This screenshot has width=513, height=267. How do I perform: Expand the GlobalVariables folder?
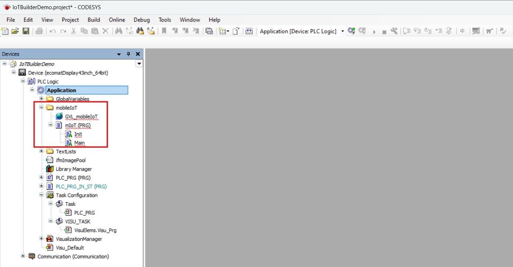(x=41, y=99)
